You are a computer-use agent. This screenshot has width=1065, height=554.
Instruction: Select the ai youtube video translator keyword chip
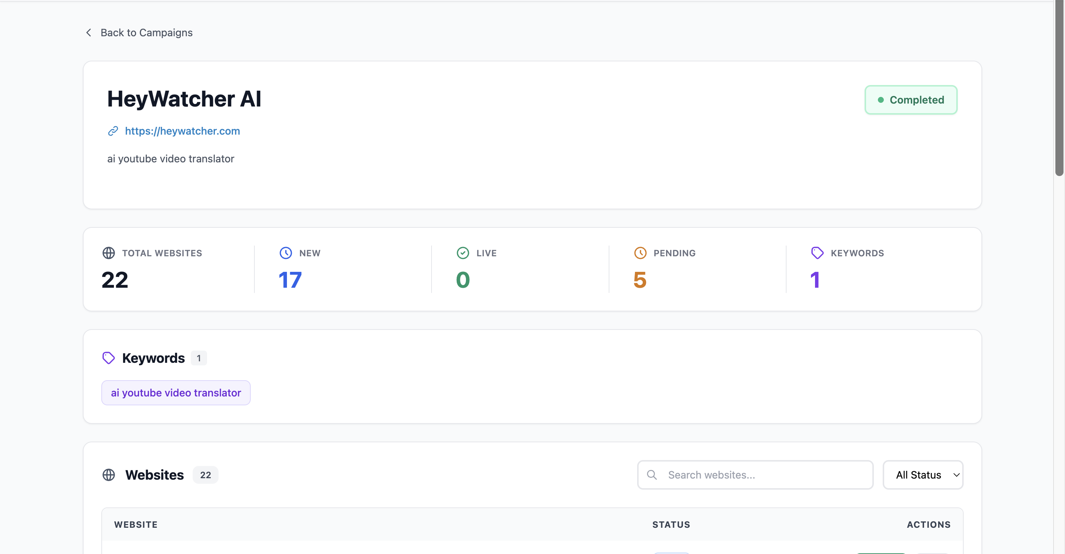pyautogui.click(x=176, y=393)
